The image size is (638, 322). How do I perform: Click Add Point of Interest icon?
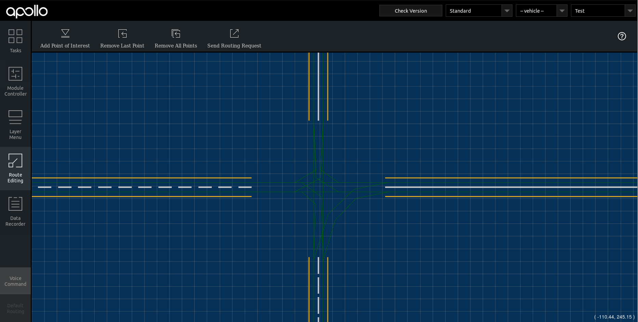coord(65,33)
